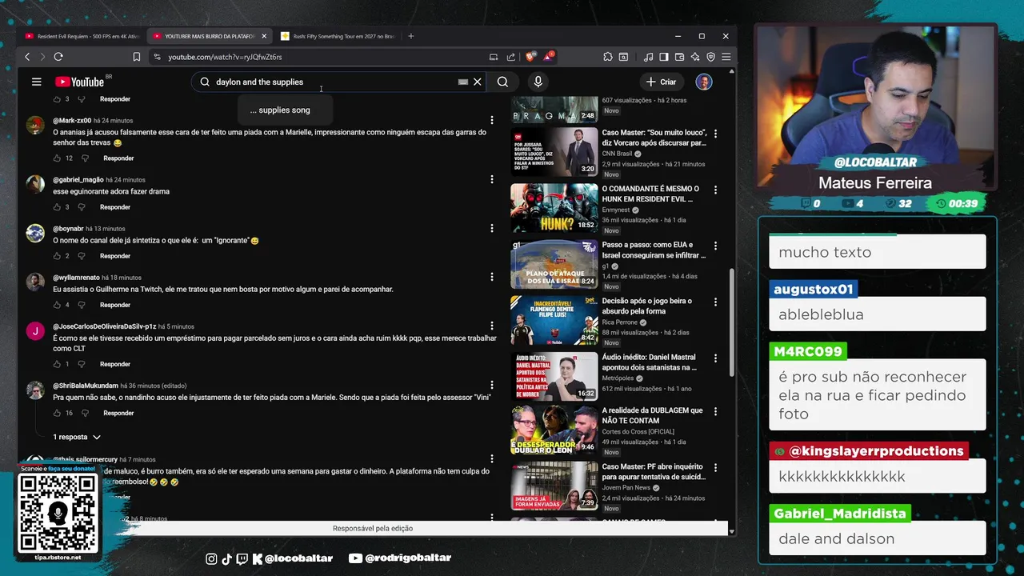This screenshot has width=1024, height=576.
Task: Open @thais.sailormercury's channel link
Action: pos(85,460)
